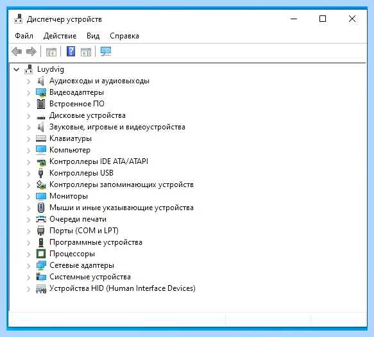Select the Видеоадаптеры label

point(76,92)
